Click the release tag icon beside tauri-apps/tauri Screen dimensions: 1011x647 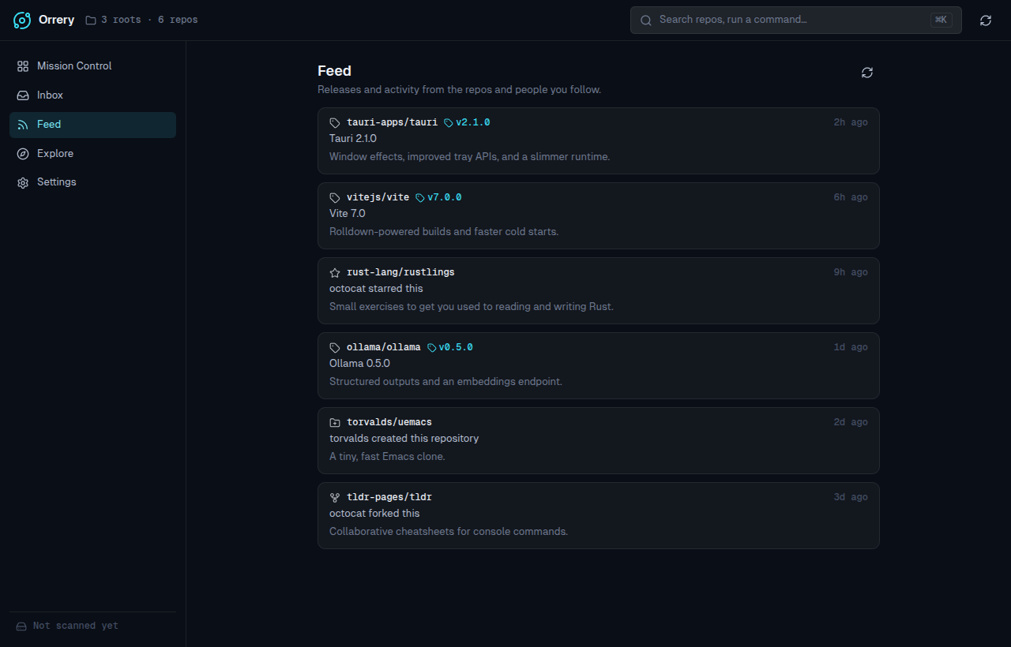click(335, 123)
